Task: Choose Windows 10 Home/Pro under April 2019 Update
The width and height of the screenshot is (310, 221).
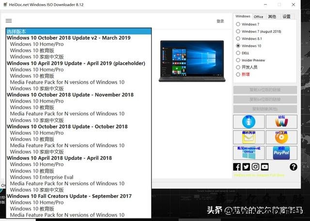Action: pyautogui.click(x=78, y=70)
